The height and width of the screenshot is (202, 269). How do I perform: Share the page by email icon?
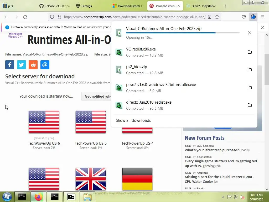pyautogui.click(x=45, y=65)
